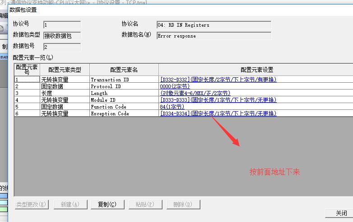Click the 配置元素号 column header

tap(27, 70)
